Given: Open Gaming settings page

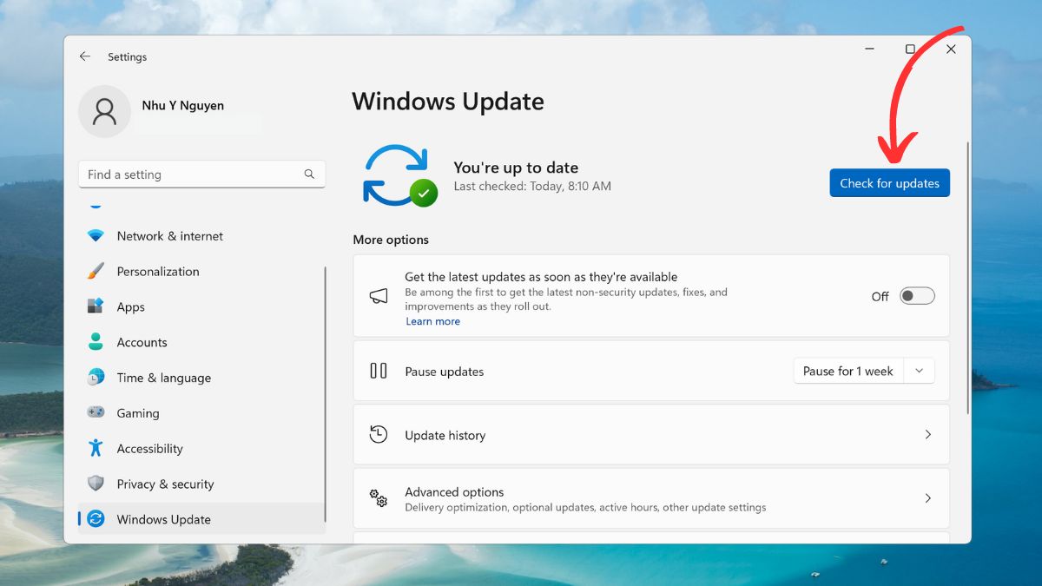Looking at the screenshot, I should click(x=201, y=413).
